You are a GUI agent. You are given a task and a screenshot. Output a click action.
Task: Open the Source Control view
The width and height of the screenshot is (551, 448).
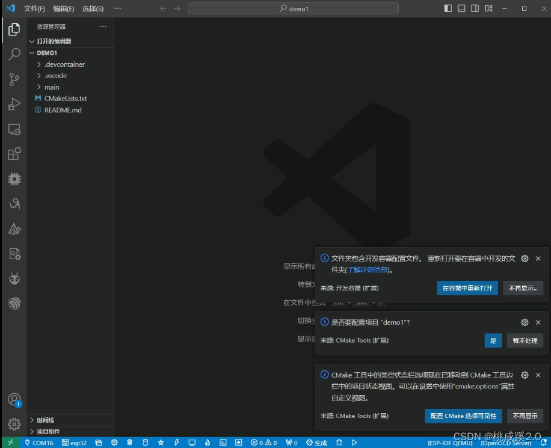coord(14,79)
